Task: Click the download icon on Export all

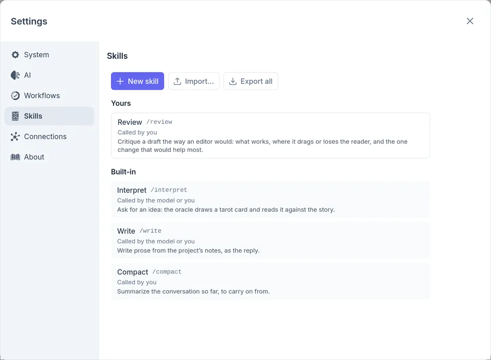Action: coord(233,81)
